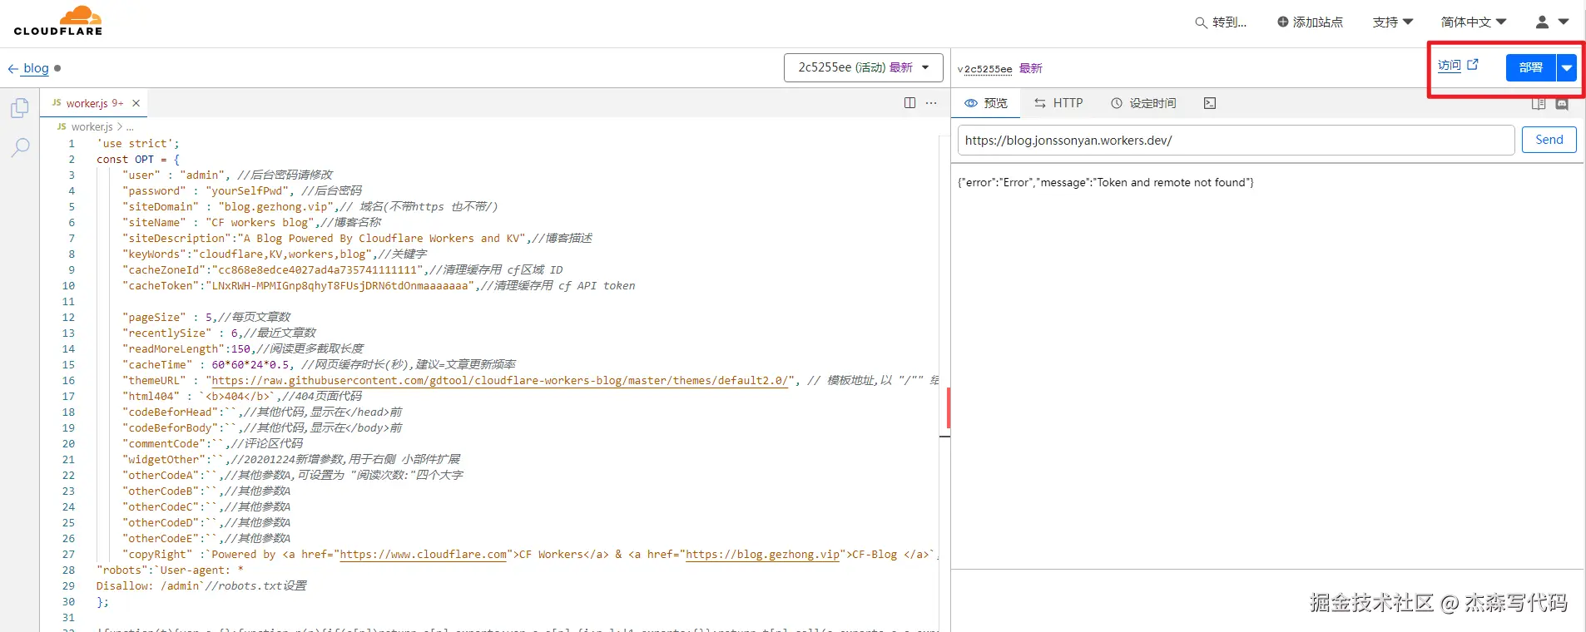Split the editor with the split icon
The width and height of the screenshot is (1586, 632).
coord(909,103)
